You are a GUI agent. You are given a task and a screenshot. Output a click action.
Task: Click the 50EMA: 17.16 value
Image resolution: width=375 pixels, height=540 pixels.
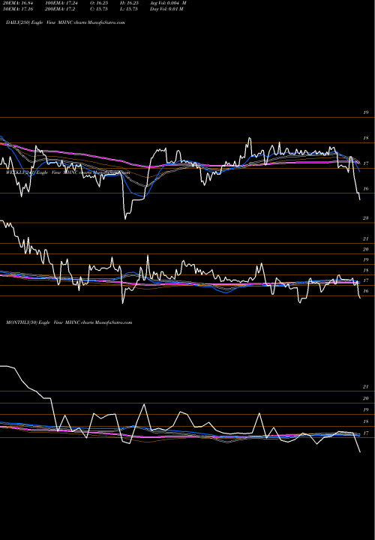(x=18, y=9)
